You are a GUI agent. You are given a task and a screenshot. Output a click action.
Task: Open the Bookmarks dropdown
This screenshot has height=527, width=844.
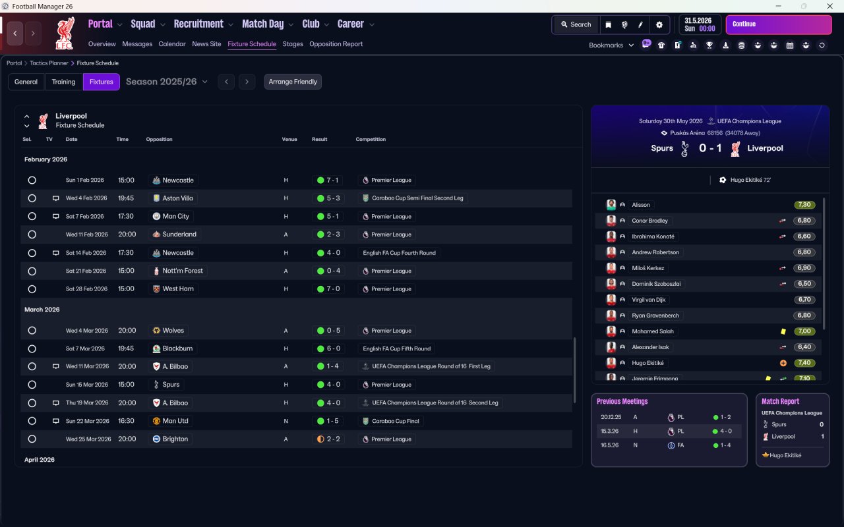coord(611,45)
